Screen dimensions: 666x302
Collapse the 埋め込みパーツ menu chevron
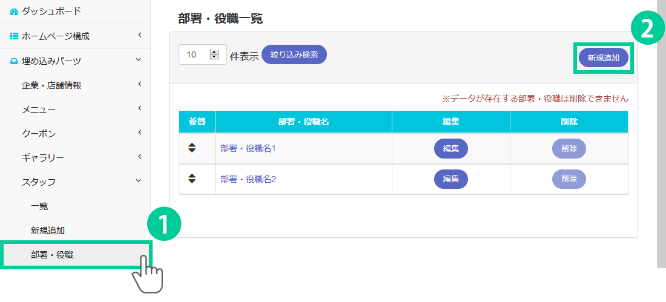click(139, 60)
